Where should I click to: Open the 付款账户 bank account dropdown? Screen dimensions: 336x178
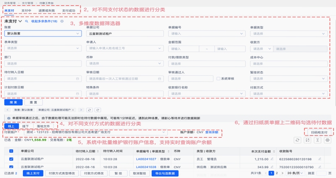96,132
